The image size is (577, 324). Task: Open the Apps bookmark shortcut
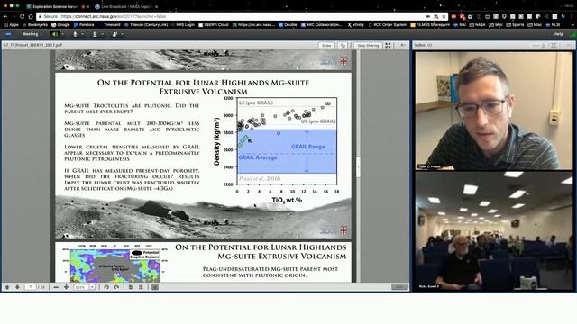(x=11, y=25)
